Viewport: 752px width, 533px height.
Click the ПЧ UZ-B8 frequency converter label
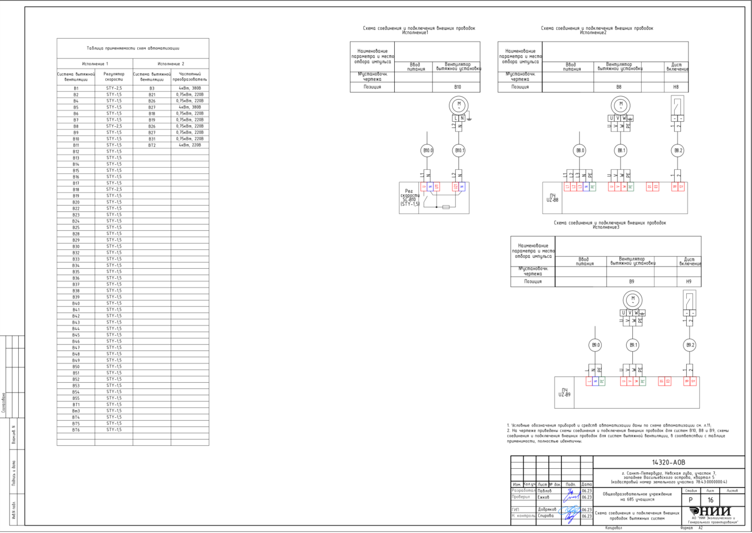point(553,198)
